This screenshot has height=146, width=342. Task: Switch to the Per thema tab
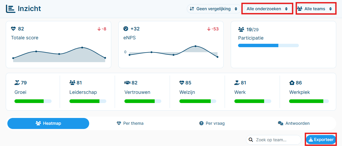130,123
